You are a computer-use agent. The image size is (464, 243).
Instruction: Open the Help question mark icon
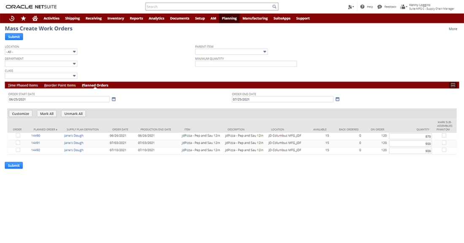(x=362, y=7)
